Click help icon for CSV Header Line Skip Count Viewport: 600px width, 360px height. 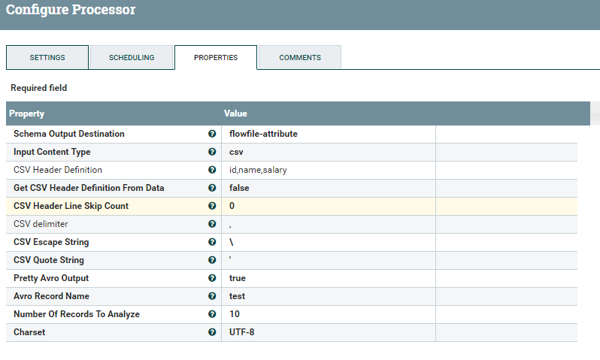point(212,206)
